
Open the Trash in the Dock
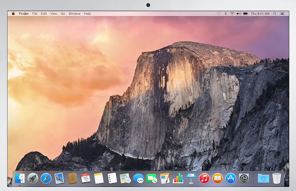pos(277,178)
